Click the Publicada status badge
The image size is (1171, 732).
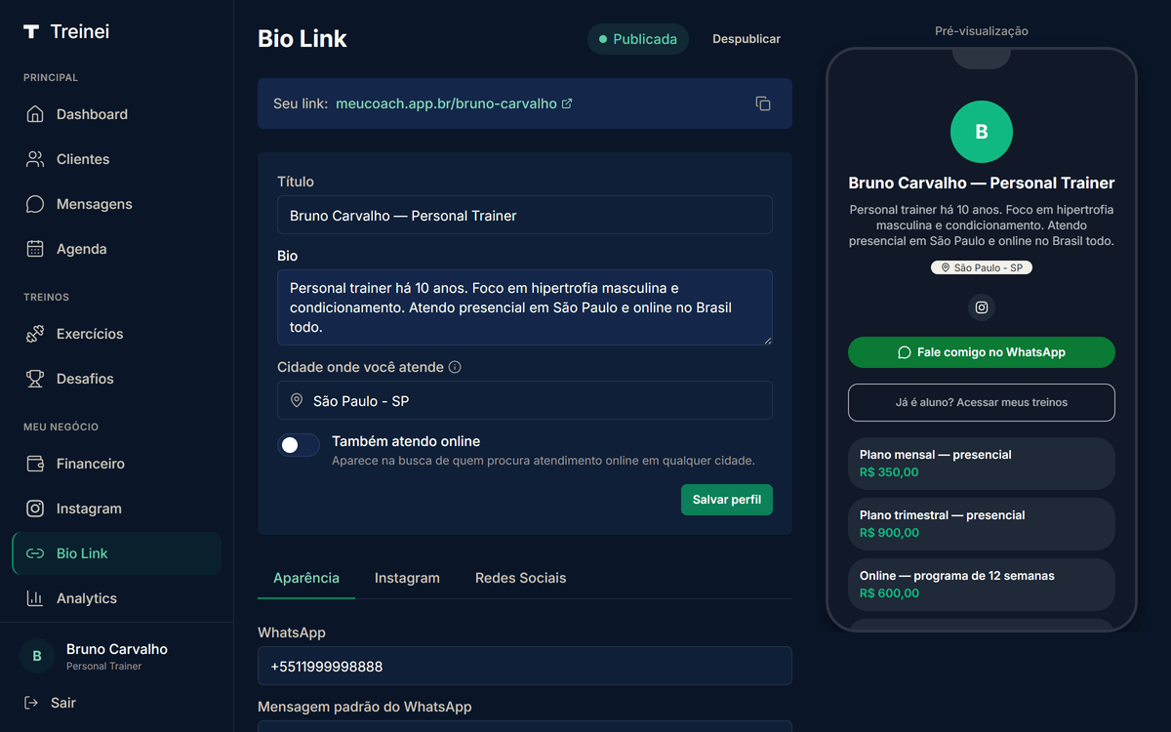pyautogui.click(x=638, y=39)
